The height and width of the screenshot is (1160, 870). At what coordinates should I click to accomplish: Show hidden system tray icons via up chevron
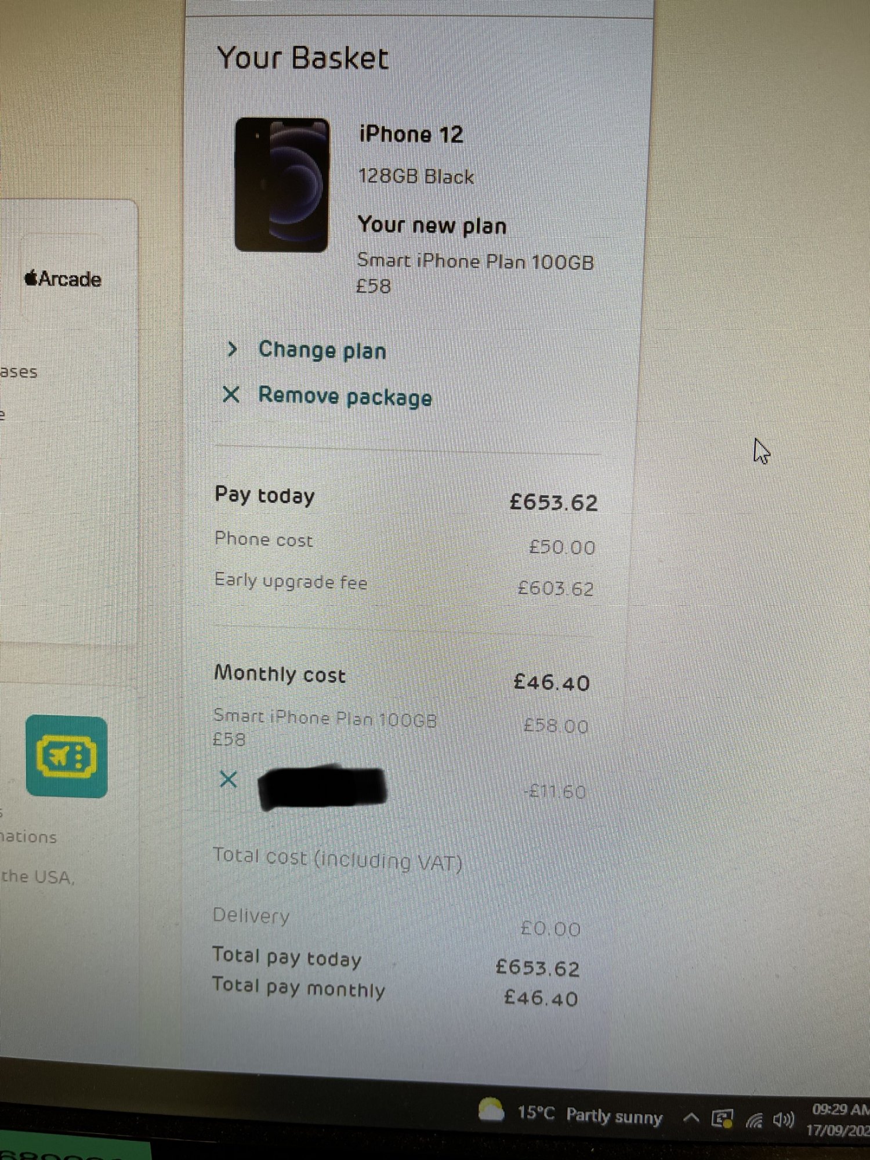tap(691, 1117)
